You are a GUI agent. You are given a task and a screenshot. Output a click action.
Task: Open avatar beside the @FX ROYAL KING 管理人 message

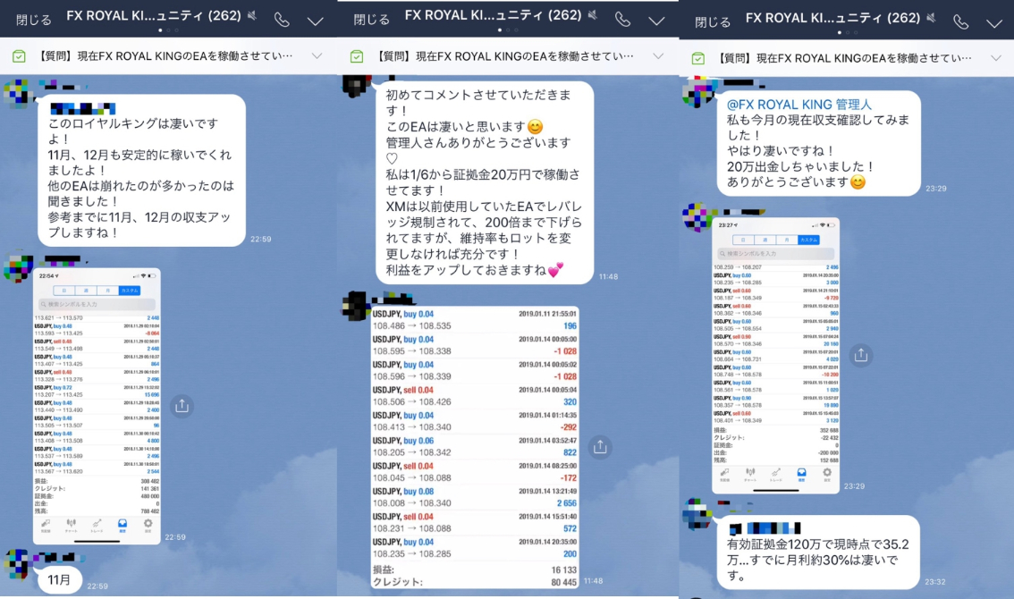697,92
